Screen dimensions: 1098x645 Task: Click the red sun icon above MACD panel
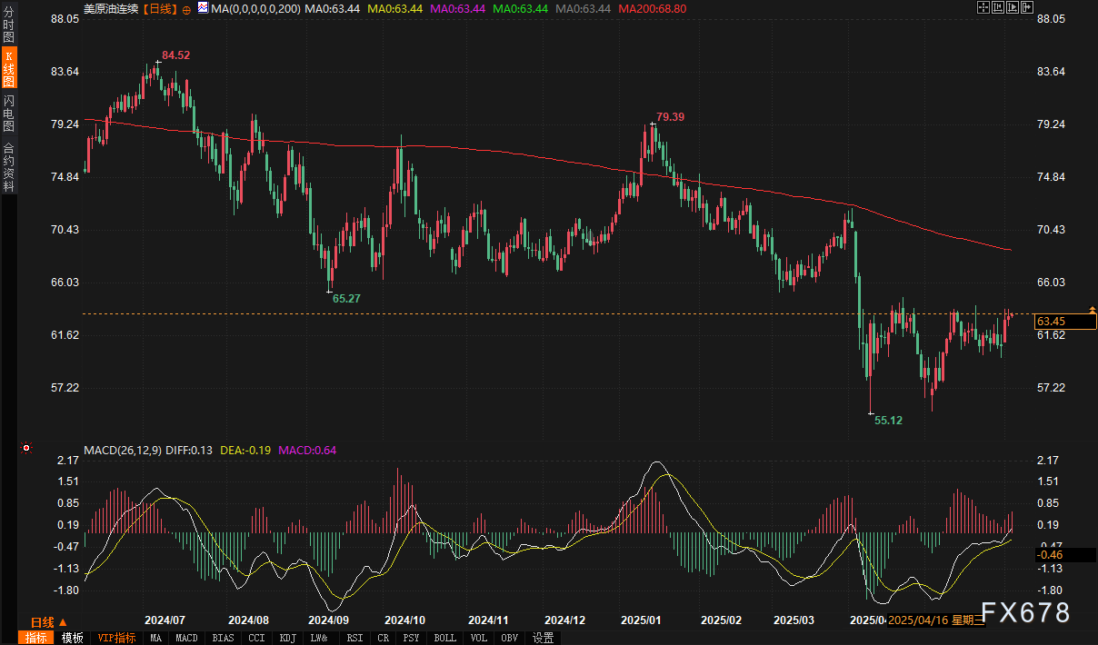pos(26,448)
